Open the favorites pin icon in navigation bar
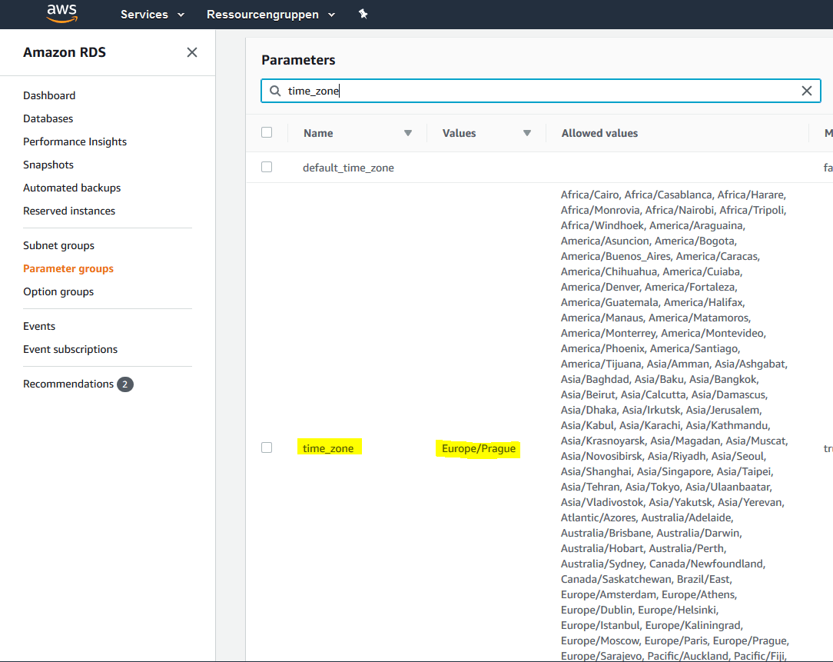 coord(363,14)
